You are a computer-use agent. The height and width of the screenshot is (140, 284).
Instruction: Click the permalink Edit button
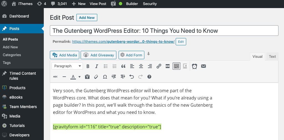point(181,42)
